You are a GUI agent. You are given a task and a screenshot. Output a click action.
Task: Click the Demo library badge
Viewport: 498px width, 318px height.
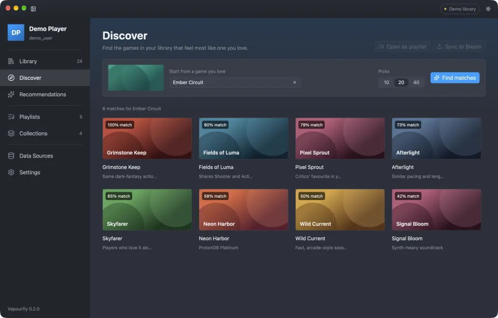pos(460,9)
